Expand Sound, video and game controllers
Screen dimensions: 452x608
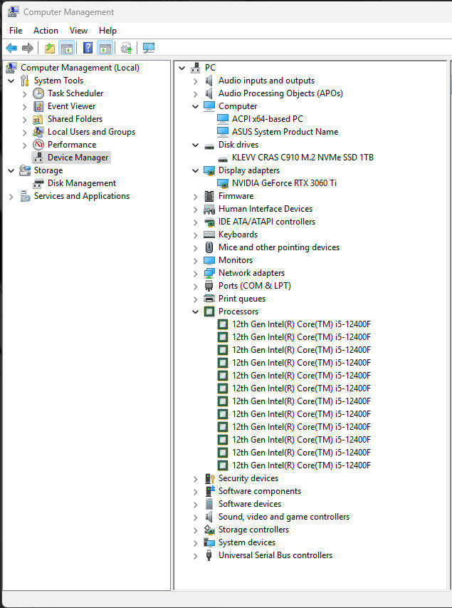coord(196,517)
